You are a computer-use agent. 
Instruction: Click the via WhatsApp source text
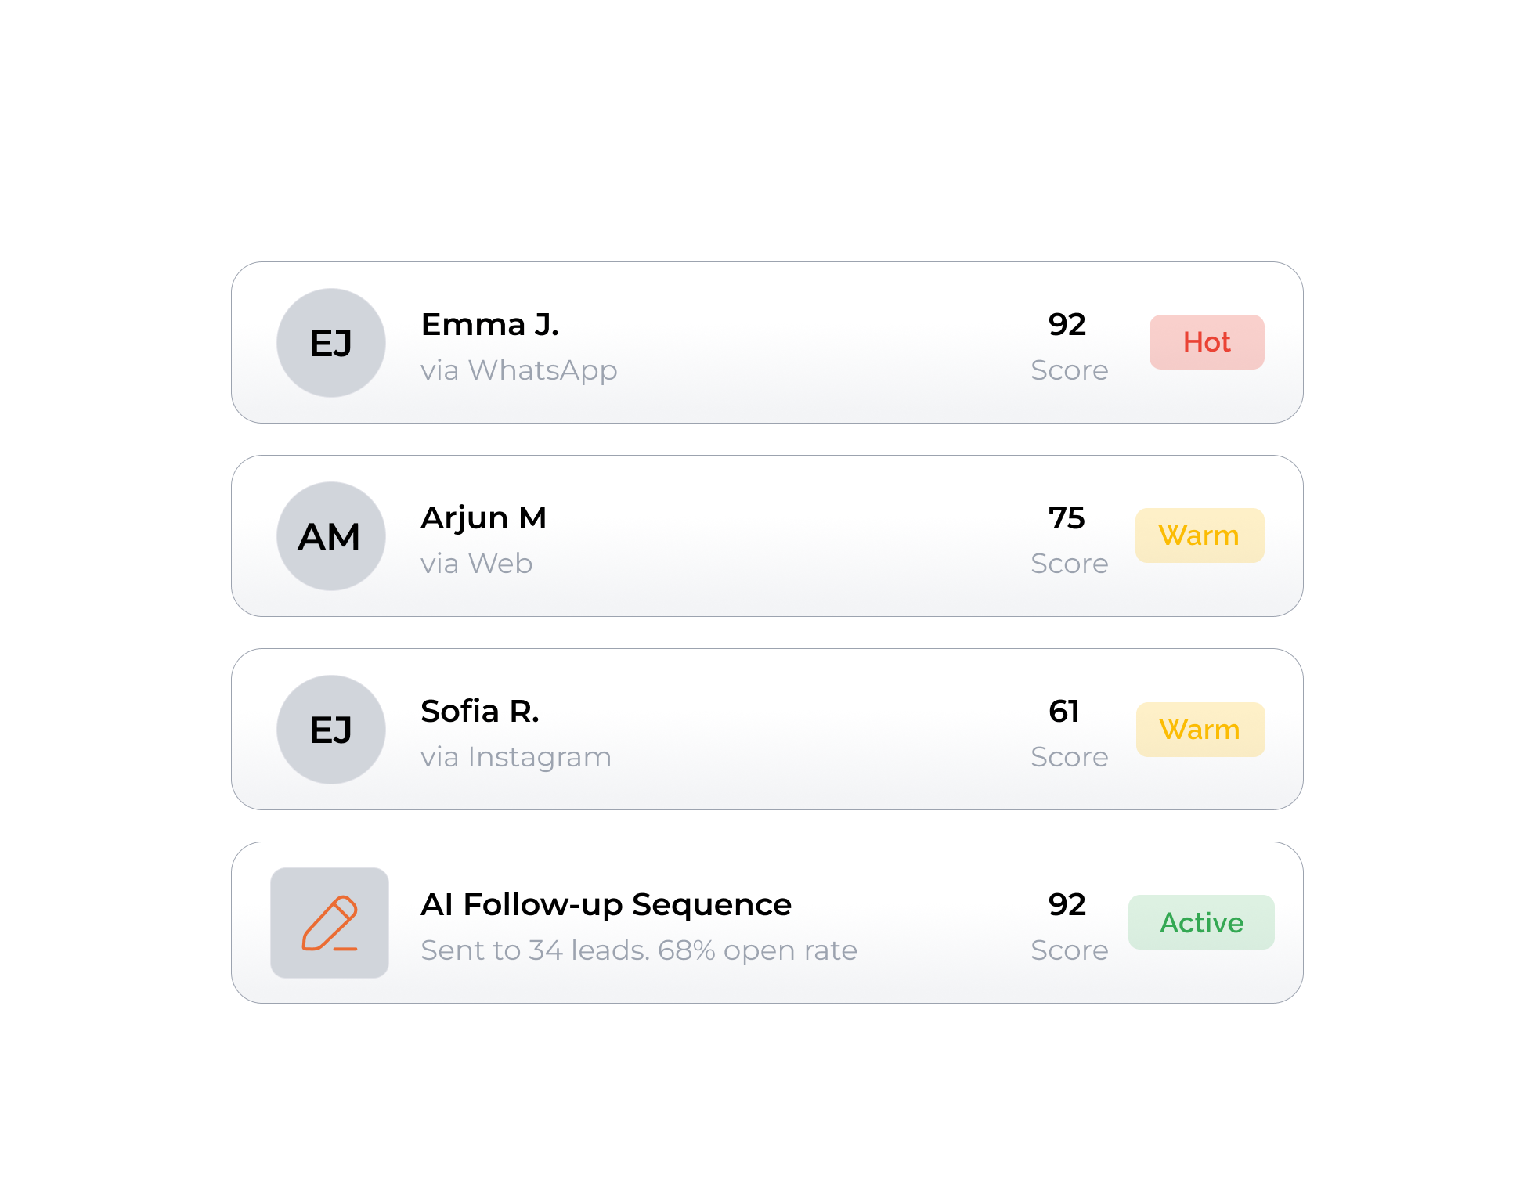coord(519,370)
